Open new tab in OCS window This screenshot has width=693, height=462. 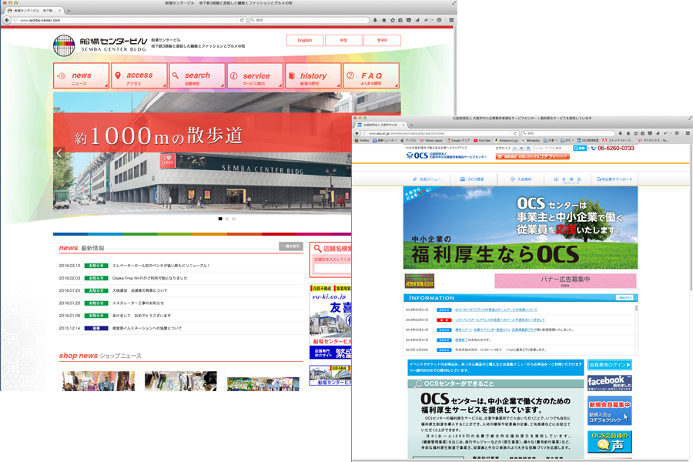point(411,125)
